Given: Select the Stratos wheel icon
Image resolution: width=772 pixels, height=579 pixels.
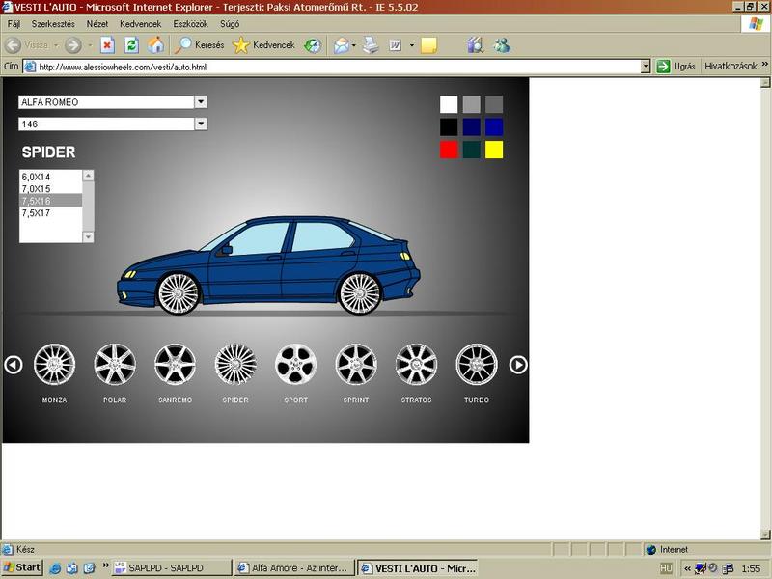Looking at the screenshot, I should 417,365.
